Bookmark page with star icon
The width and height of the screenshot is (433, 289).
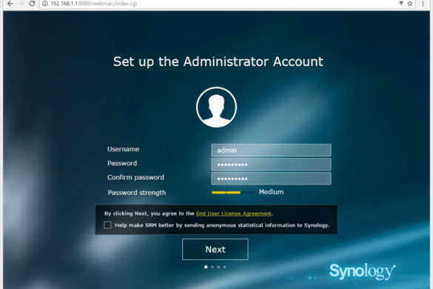click(x=410, y=4)
